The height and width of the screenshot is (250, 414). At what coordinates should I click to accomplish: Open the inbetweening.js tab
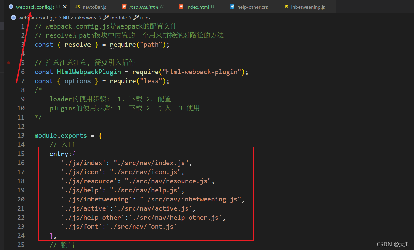pos(308,7)
